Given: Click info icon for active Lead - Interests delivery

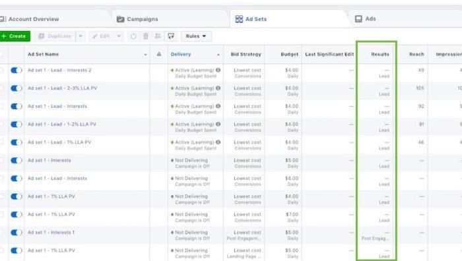Looking at the screenshot, I should (218, 106).
